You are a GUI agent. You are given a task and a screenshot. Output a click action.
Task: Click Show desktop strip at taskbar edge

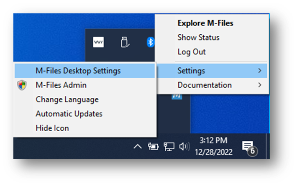coord(268,146)
